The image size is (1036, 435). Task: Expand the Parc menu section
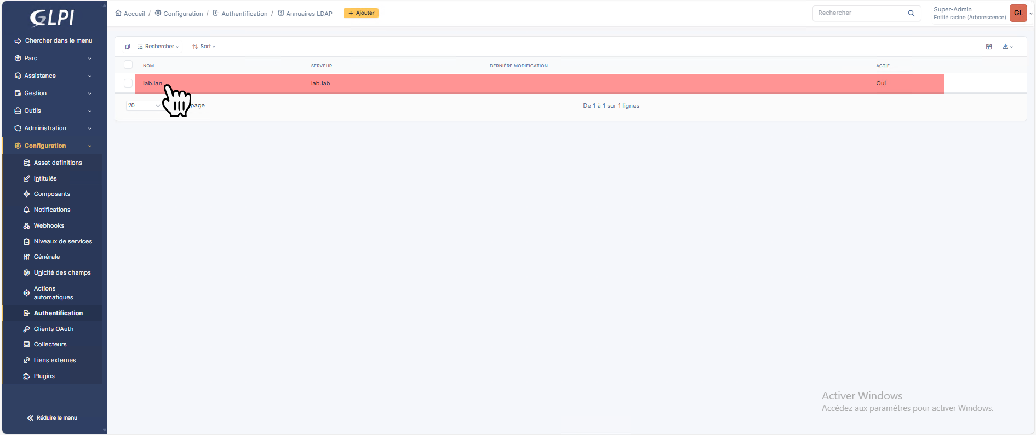pos(53,58)
